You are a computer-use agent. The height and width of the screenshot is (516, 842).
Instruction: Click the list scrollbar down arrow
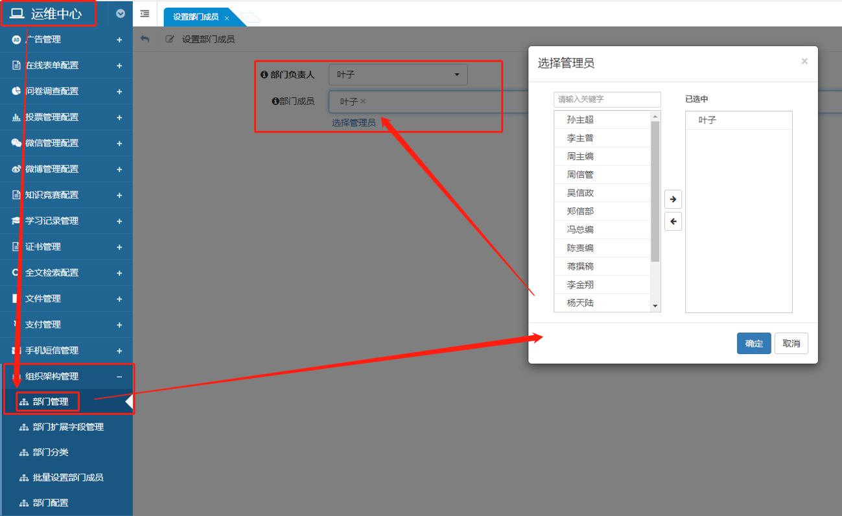coord(655,306)
